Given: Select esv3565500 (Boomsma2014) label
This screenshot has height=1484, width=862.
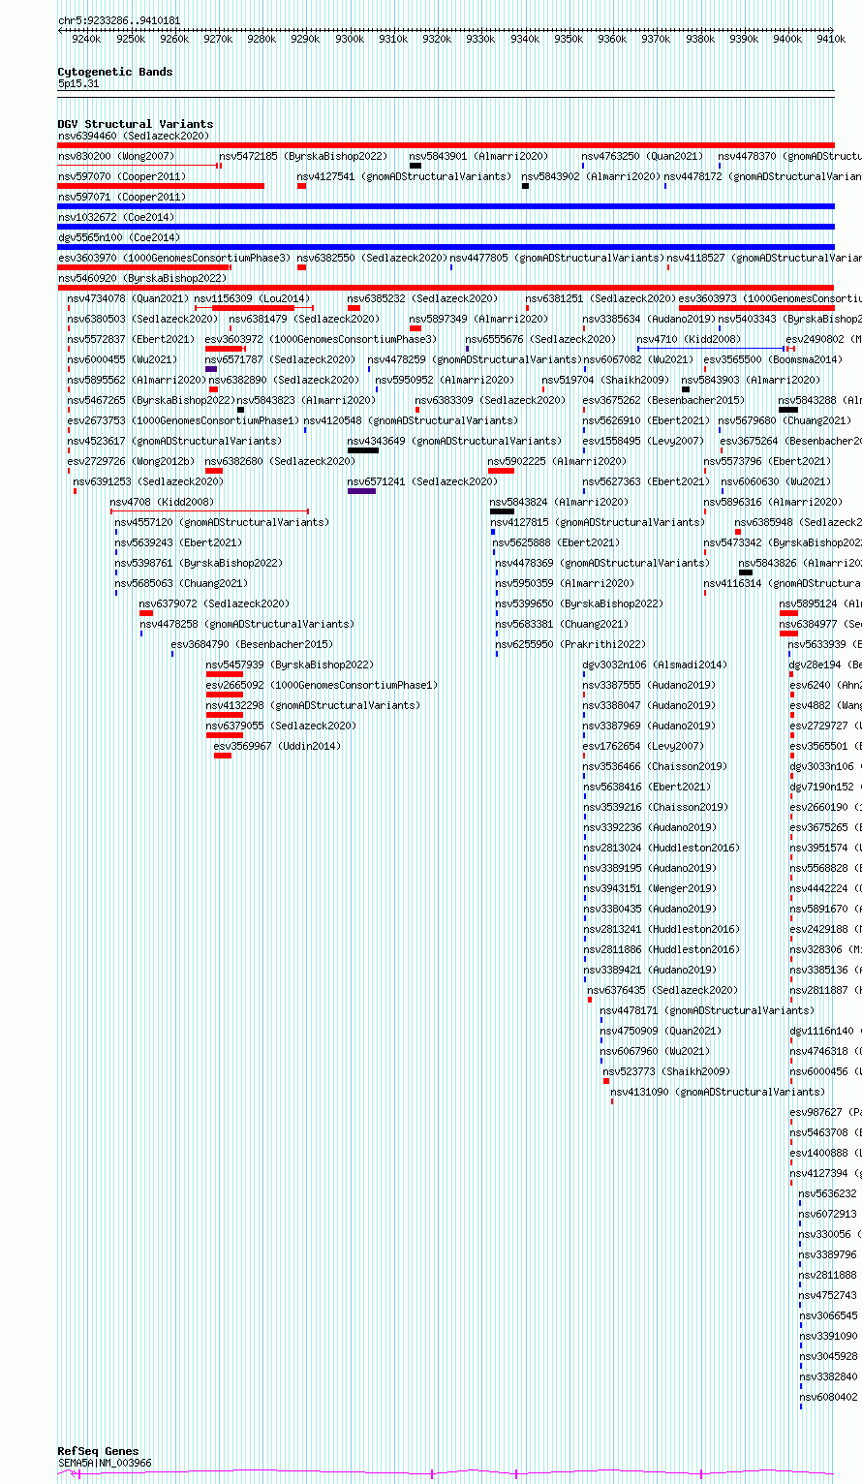Looking at the screenshot, I should pos(773,360).
